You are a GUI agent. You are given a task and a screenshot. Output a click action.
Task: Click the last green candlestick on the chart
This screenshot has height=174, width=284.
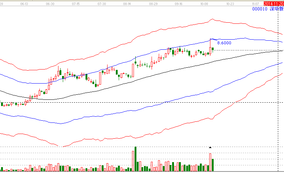point(213,49)
